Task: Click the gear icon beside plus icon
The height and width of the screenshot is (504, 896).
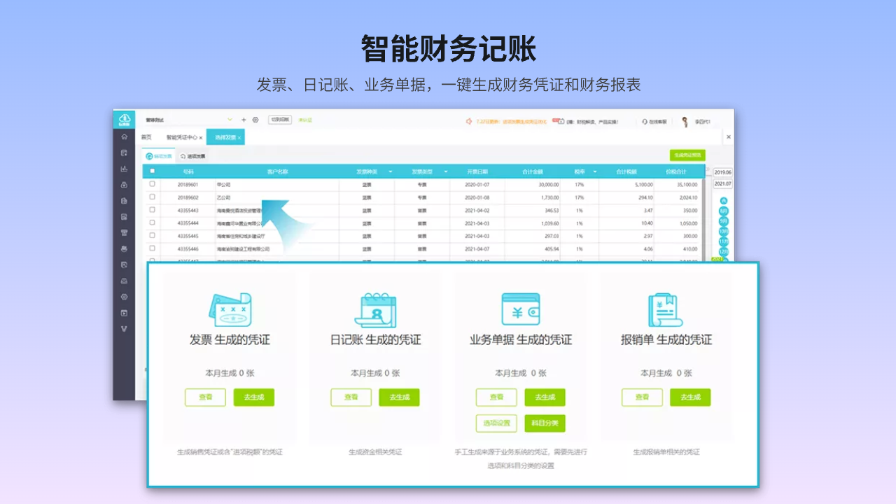Action: point(255,120)
